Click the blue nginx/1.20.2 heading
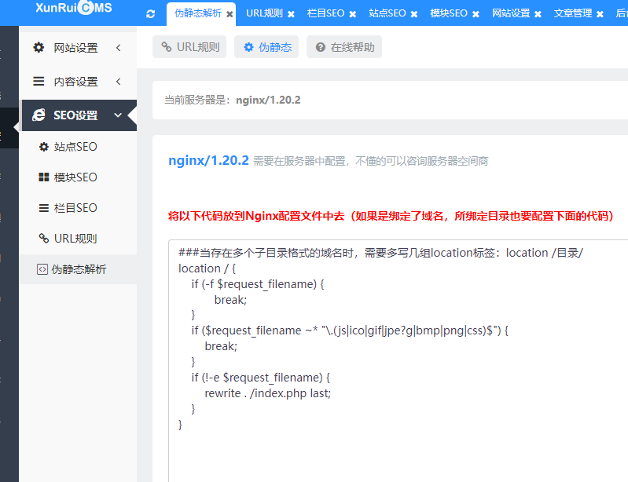The width and height of the screenshot is (628, 482). [208, 160]
